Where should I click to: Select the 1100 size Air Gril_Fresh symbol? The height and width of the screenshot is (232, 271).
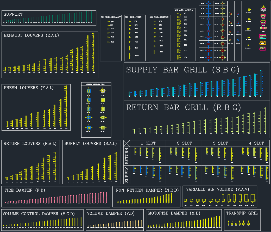129,56
